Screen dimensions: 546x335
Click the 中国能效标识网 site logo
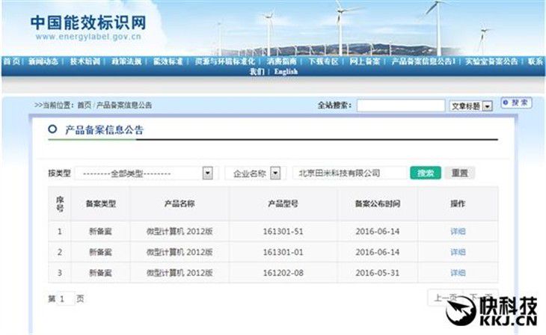point(88,27)
